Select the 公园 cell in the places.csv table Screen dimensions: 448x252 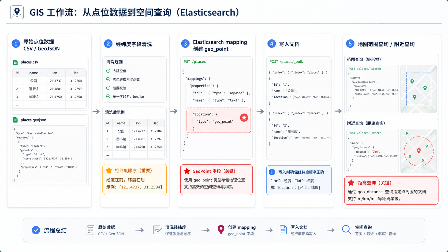coord(33,81)
